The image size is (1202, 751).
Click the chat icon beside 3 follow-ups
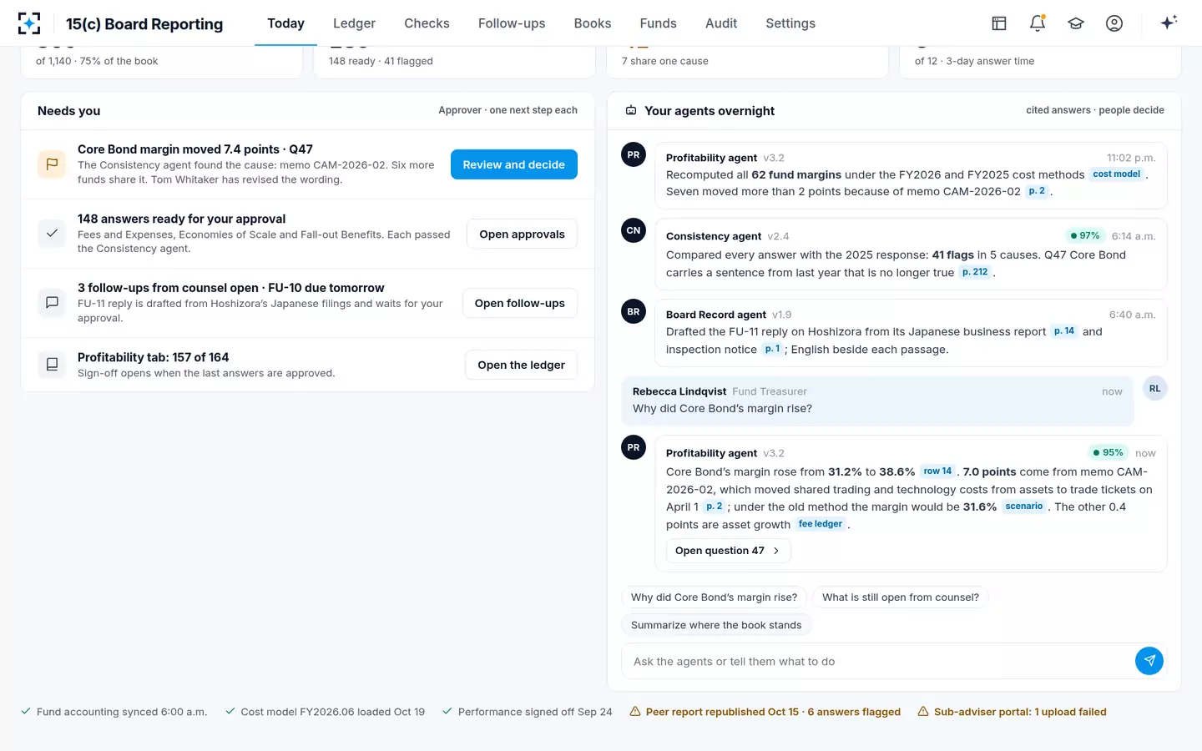[x=52, y=303]
